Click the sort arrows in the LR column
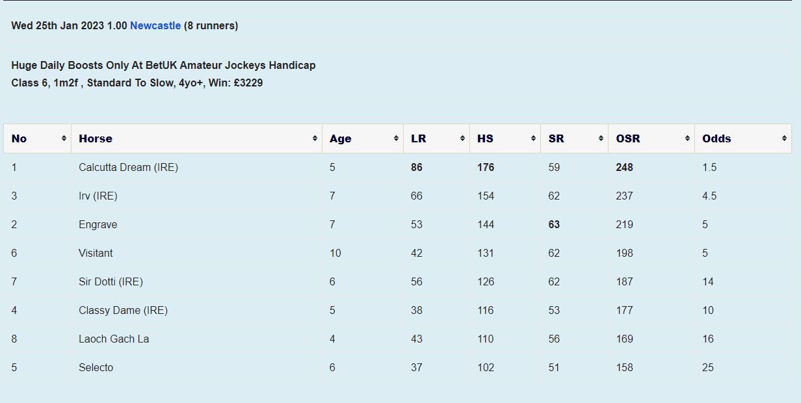Viewport: 801px width, 403px height. [x=462, y=138]
